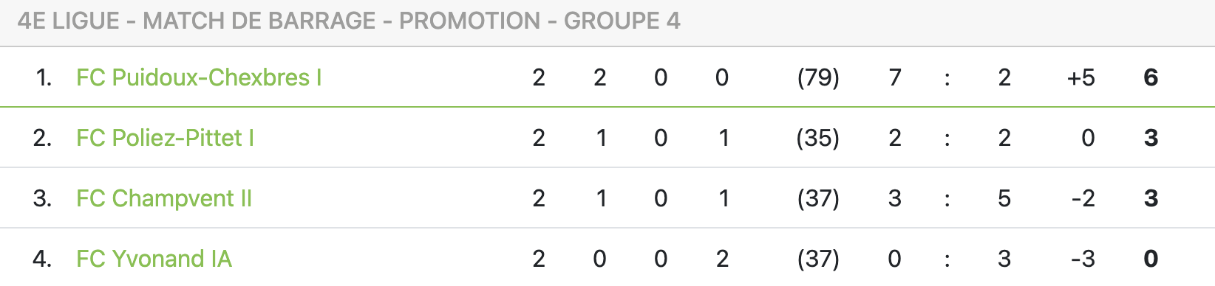The height and width of the screenshot is (286, 1215).
Task: Click the -2 goal difference cell
Action: 1083,198
